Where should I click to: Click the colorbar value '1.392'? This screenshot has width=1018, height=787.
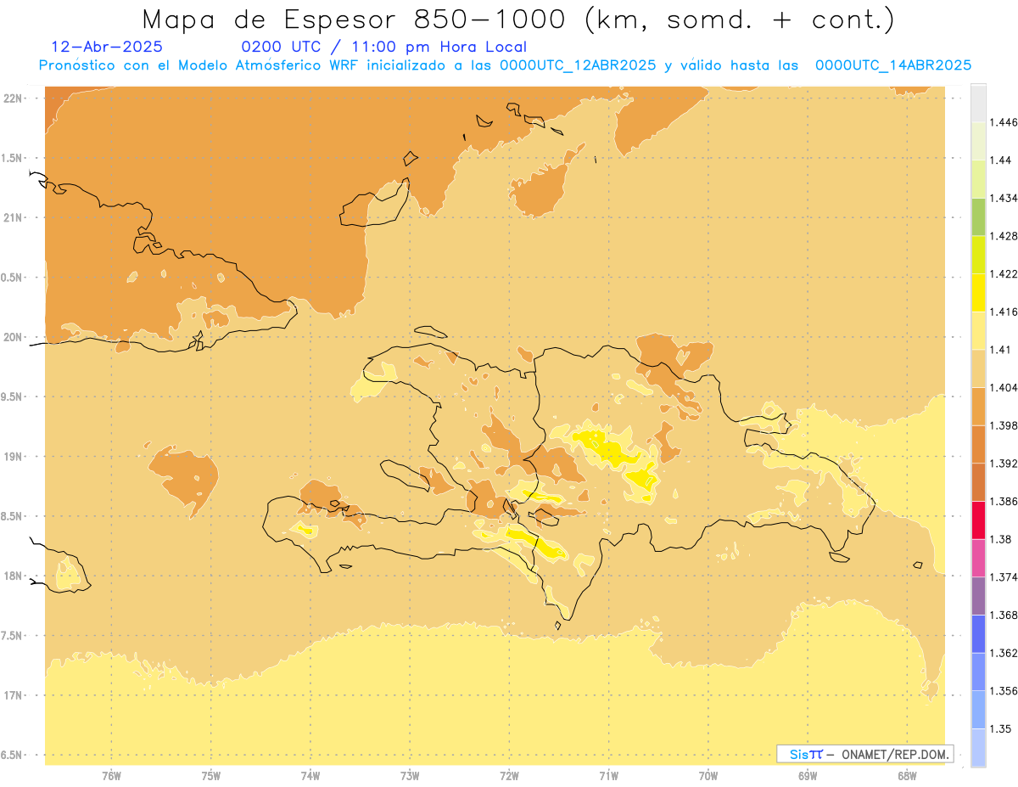pyautogui.click(x=1004, y=464)
